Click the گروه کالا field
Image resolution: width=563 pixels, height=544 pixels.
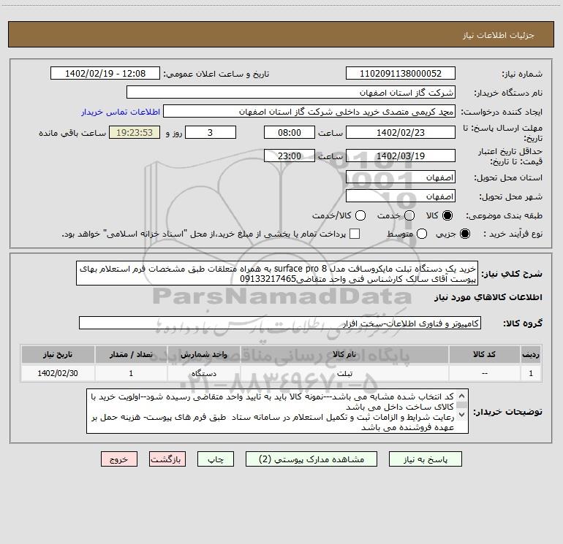[x=280, y=323]
